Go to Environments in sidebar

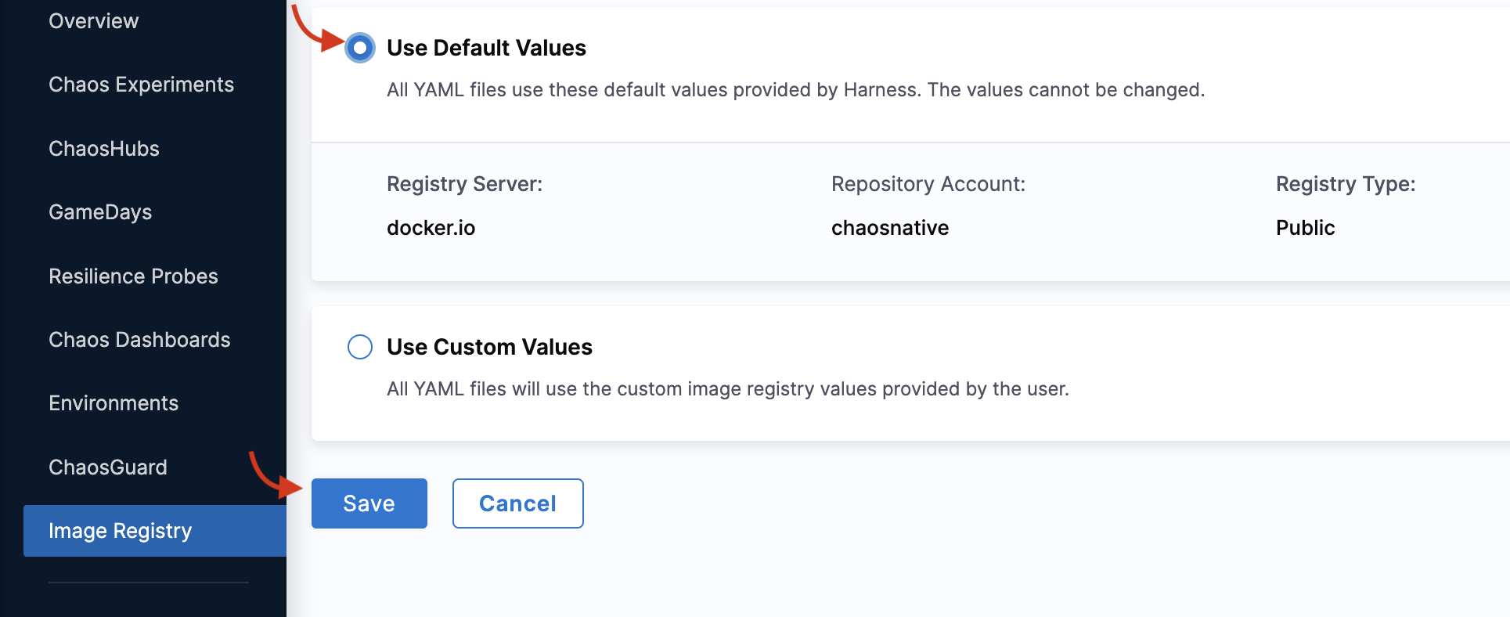pyautogui.click(x=114, y=403)
